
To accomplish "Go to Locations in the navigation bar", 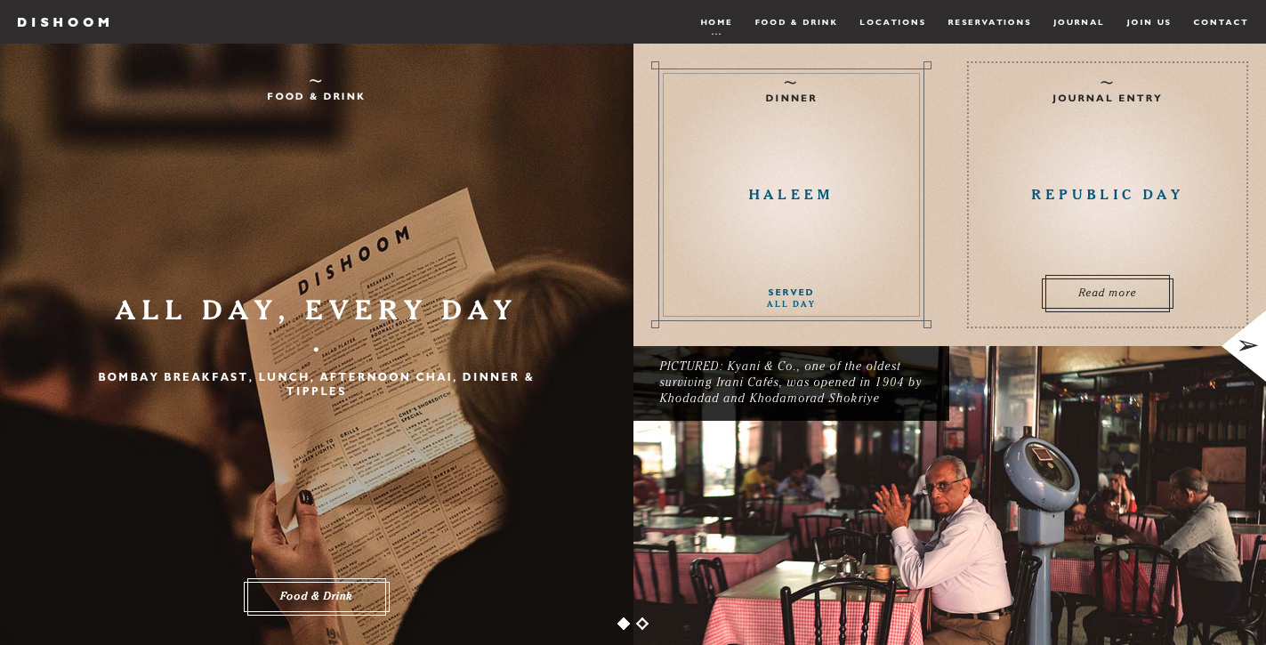I will [892, 22].
